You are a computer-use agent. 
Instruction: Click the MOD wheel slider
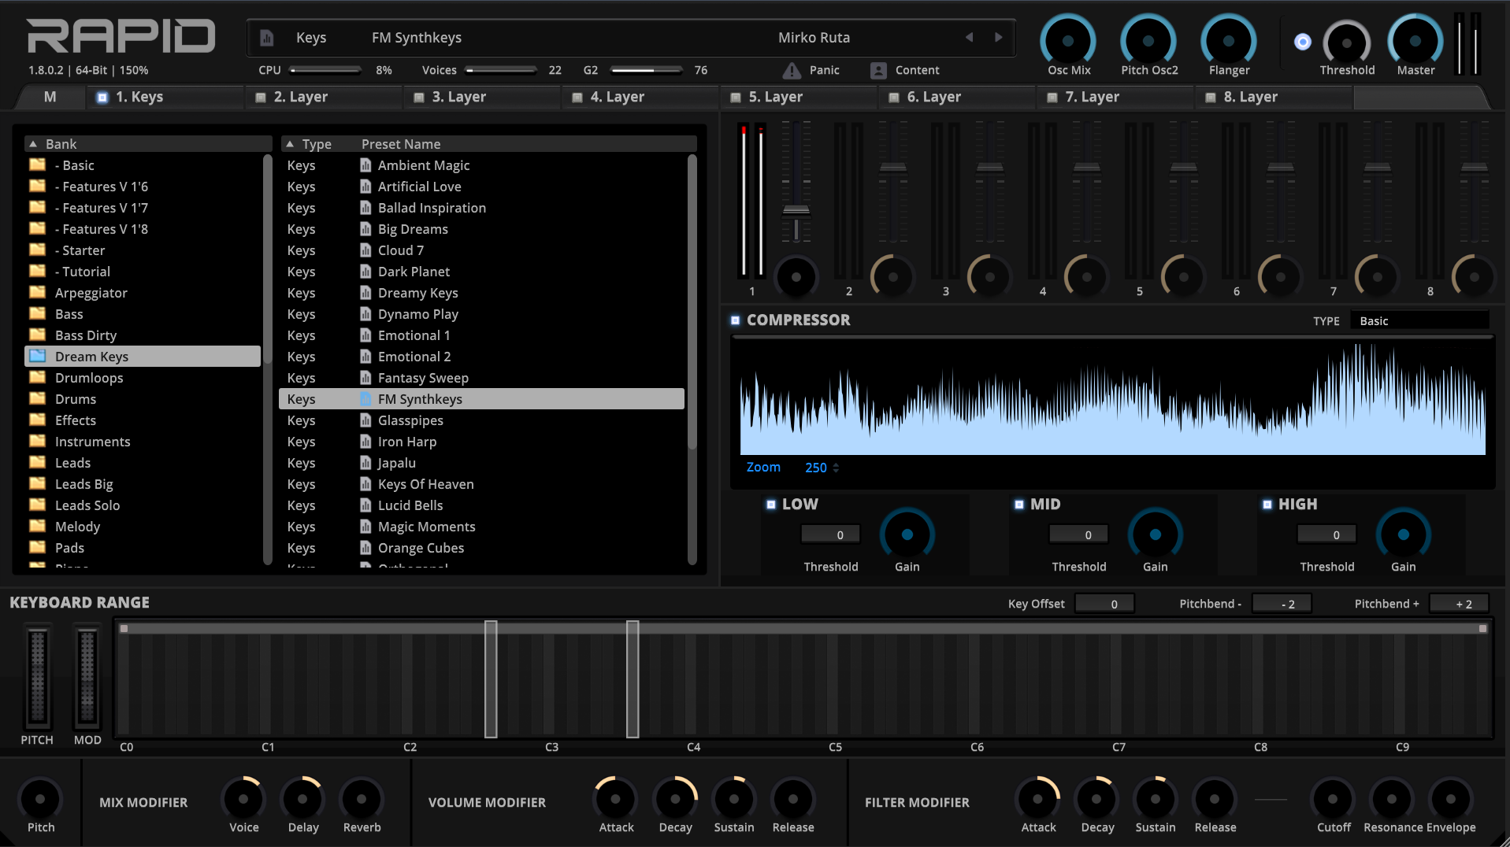coord(87,677)
